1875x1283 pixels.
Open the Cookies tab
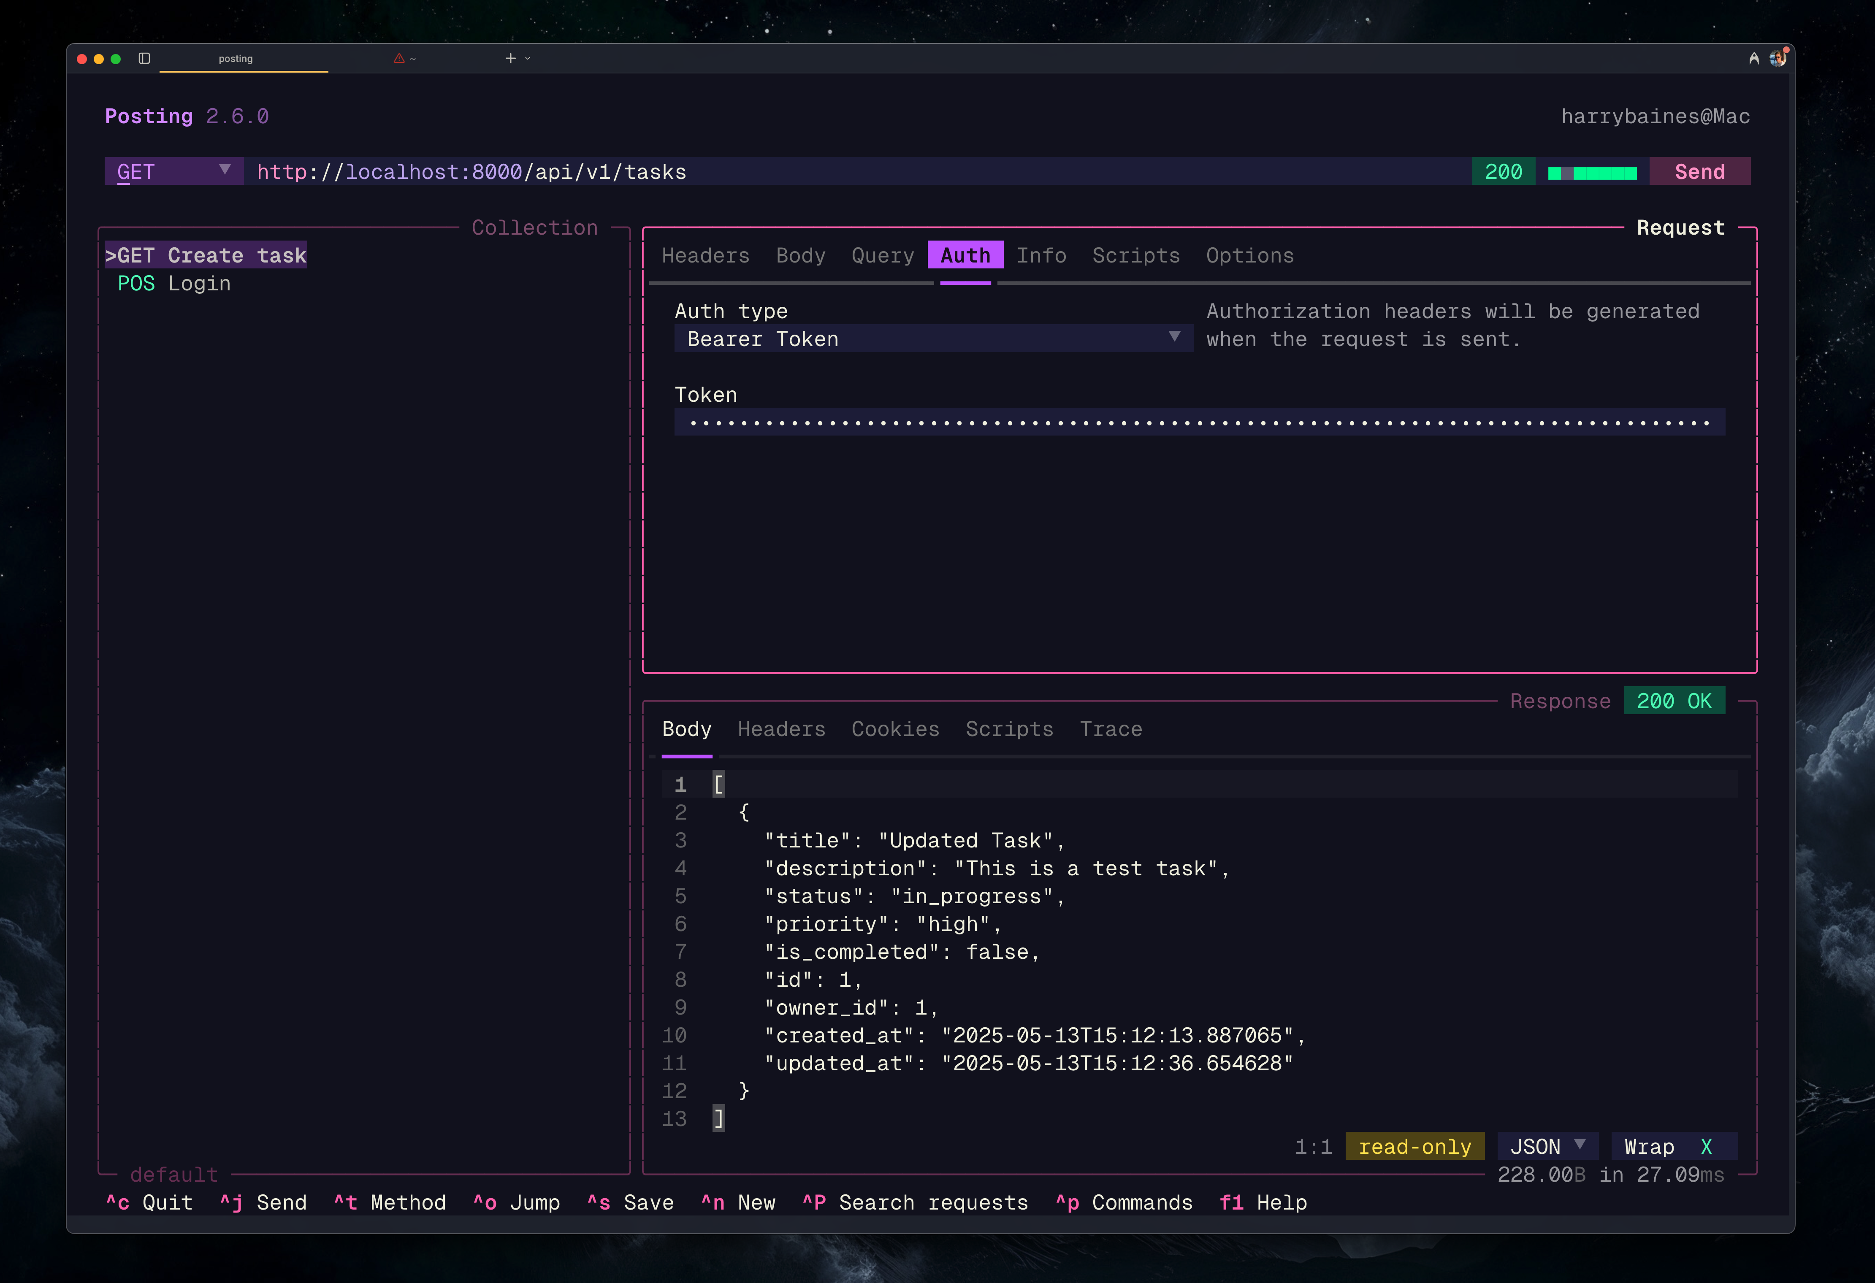896,728
